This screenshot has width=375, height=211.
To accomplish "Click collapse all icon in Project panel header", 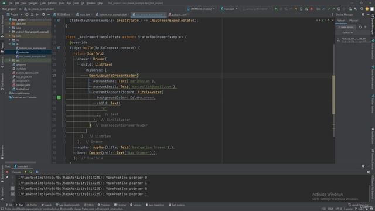I will point(37,15).
